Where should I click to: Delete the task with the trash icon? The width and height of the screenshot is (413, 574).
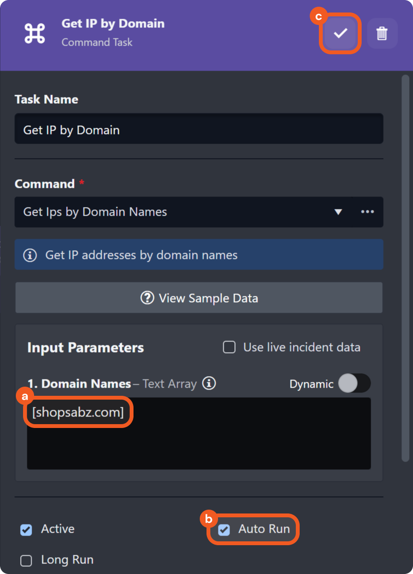(382, 33)
